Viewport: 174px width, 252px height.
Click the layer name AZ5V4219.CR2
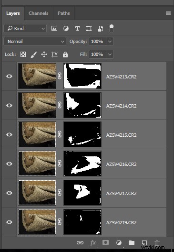coord(121,223)
